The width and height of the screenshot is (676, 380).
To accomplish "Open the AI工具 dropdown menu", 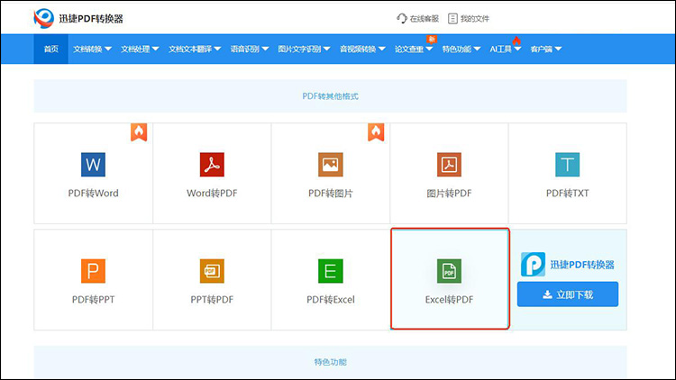I will tap(505, 49).
